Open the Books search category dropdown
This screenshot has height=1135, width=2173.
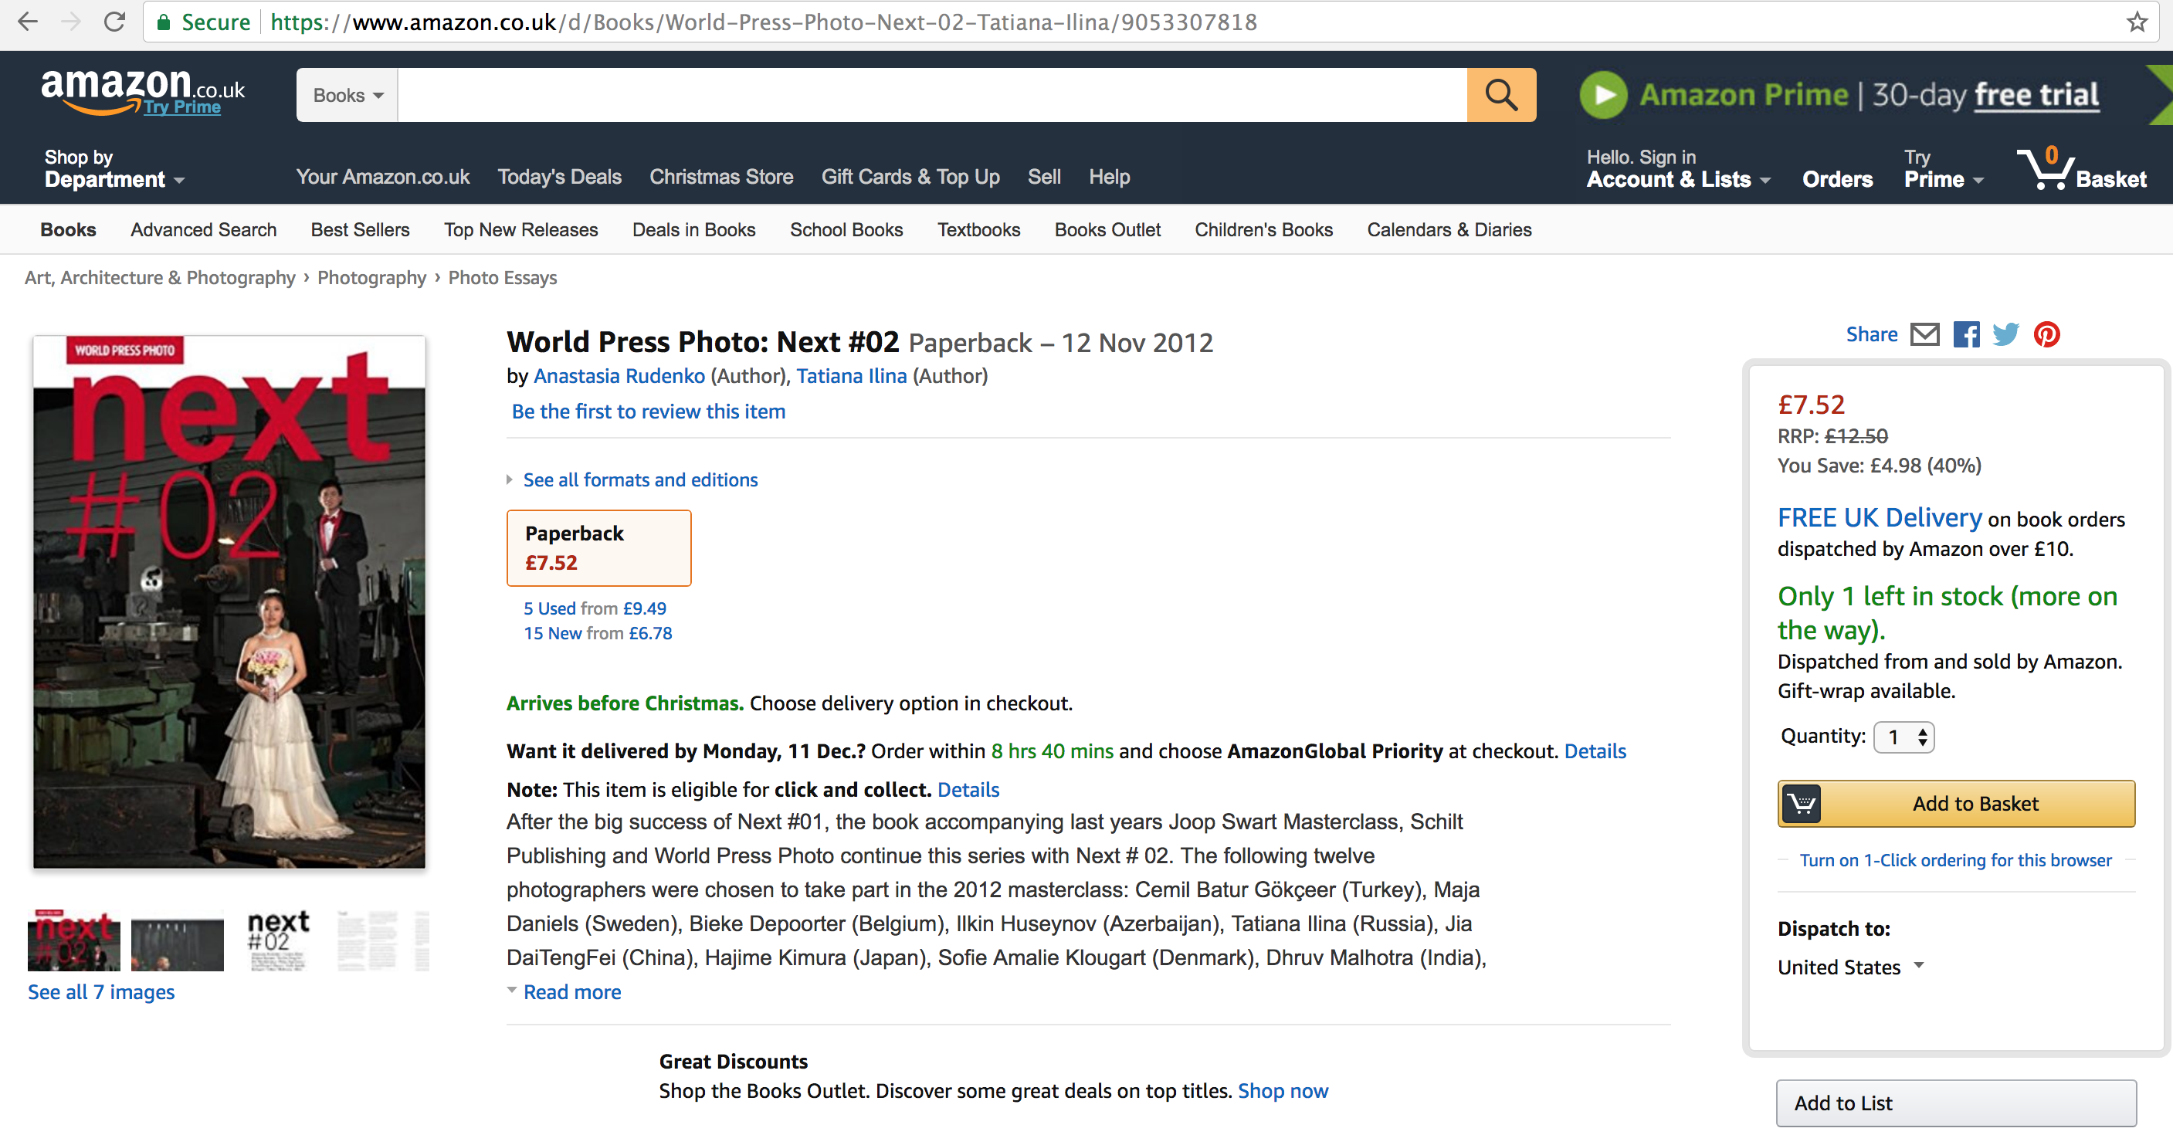347,95
